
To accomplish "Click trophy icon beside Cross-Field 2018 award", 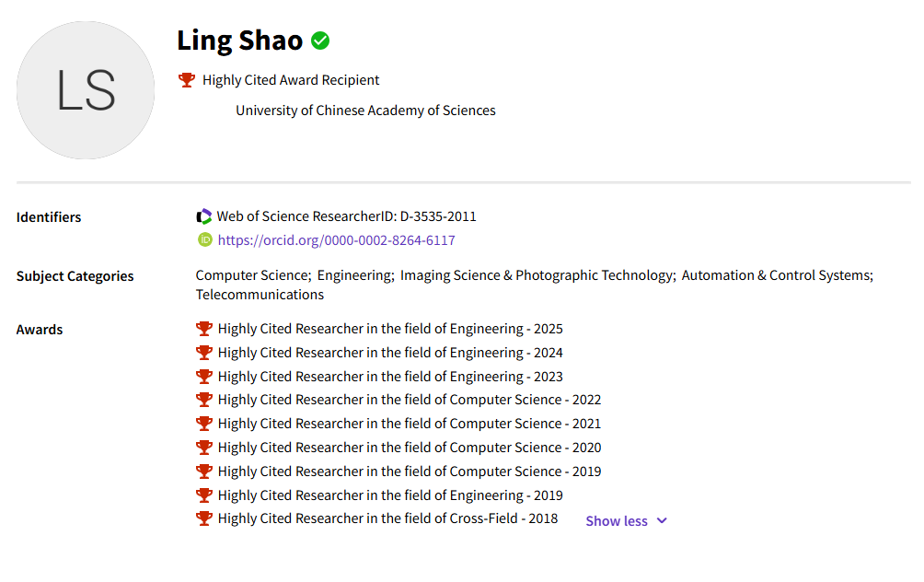I will point(204,518).
